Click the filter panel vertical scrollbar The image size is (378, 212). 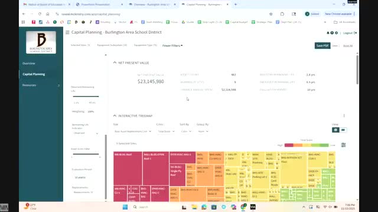[x=106, y=167]
